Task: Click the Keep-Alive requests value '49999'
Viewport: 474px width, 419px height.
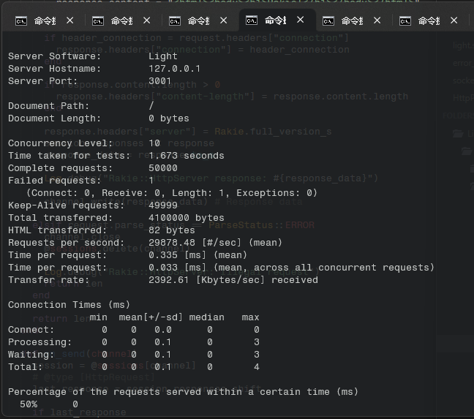Action: pyautogui.click(x=163, y=205)
